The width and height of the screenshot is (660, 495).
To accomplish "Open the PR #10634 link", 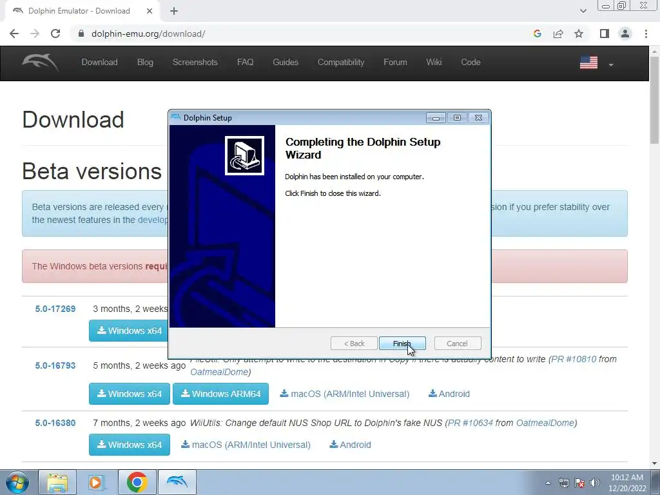I will (x=470, y=423).
